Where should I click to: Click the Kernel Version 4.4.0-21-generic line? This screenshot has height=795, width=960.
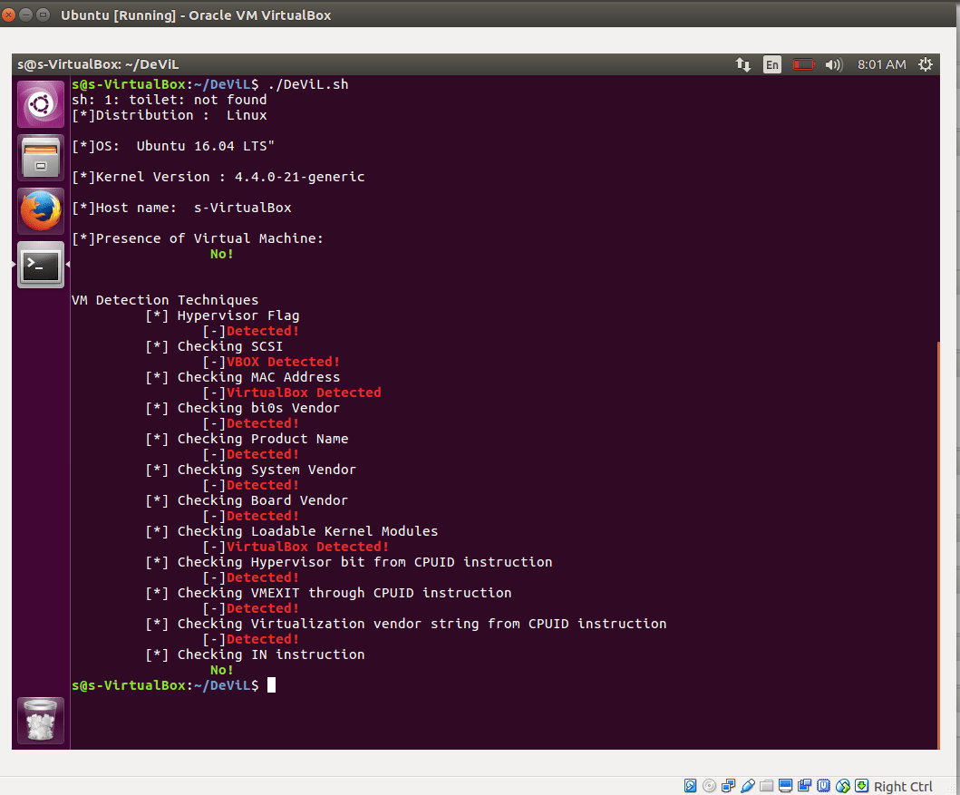(x=218, y=177)
